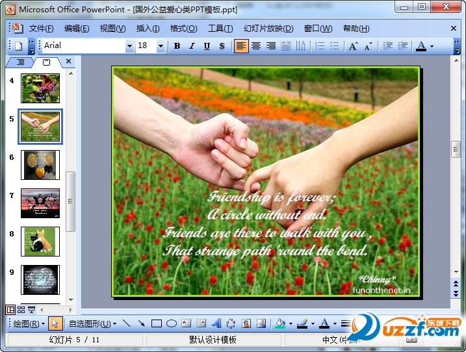466x352 pixels.
Task: Click the Increase Font Size icon
Action: click(x=353, y=46)
